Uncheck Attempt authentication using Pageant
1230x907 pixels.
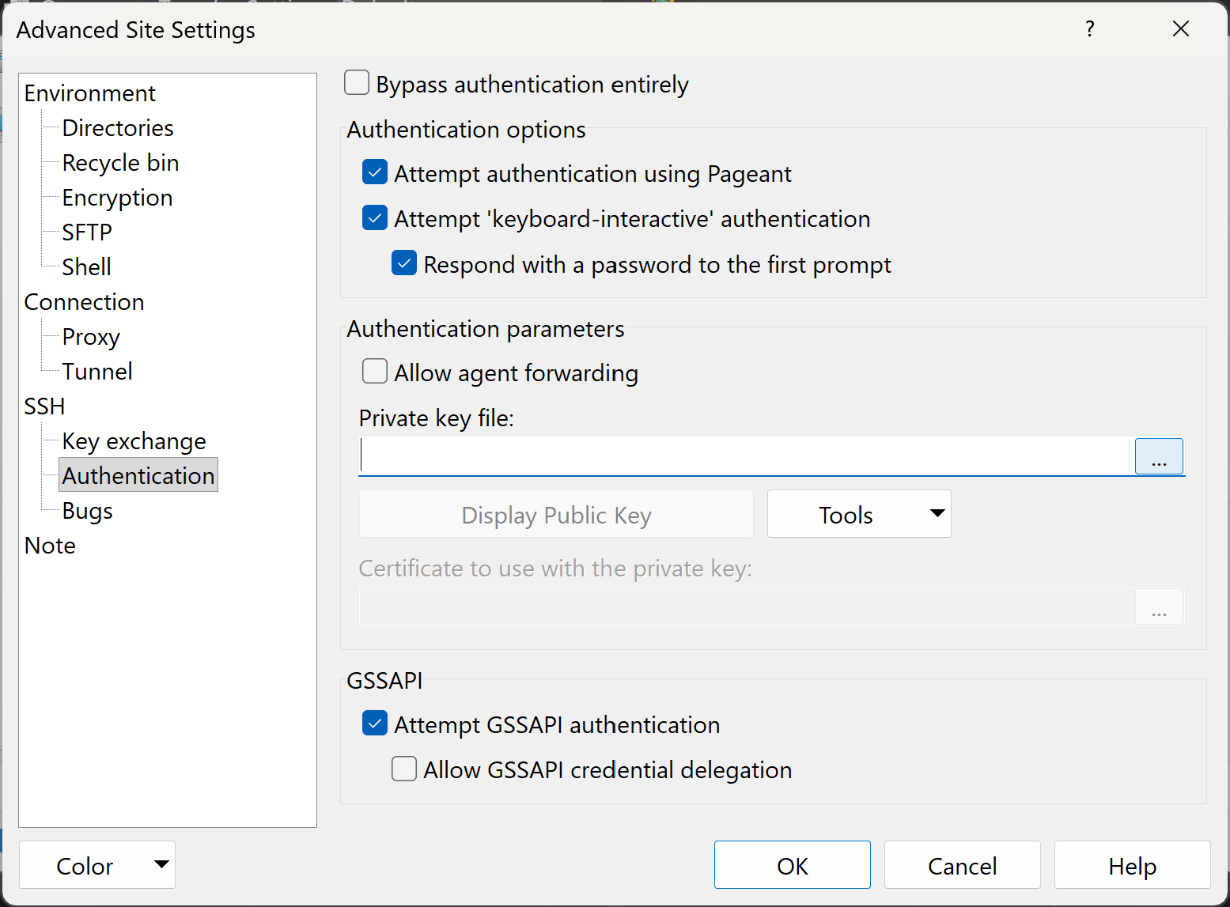[x=375, y=172]
